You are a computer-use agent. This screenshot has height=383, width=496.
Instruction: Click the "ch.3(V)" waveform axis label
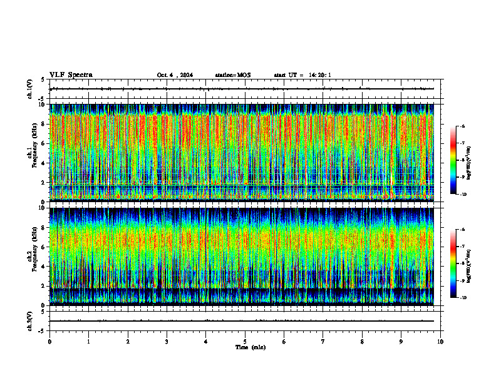pyautogui.click(x=30, y=321)
